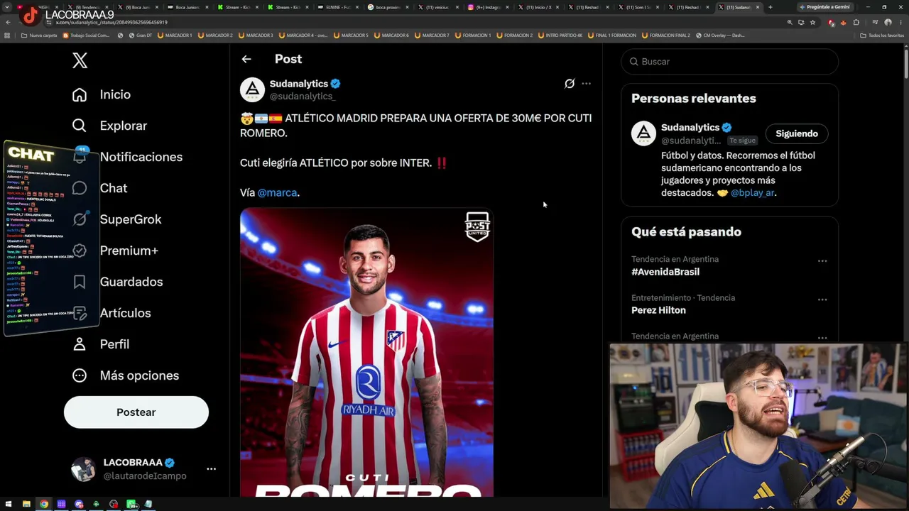
Task: Switch to the Inicio / X tab
Action: click(x=538, y=7)
